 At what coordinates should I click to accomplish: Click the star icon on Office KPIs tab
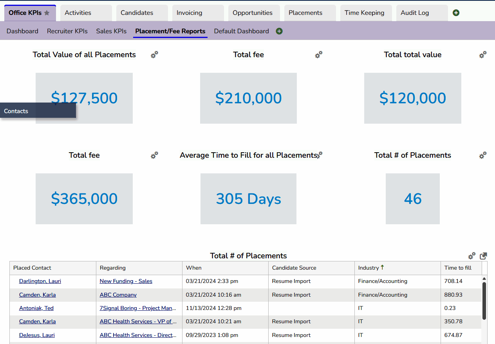coord(47,13)
